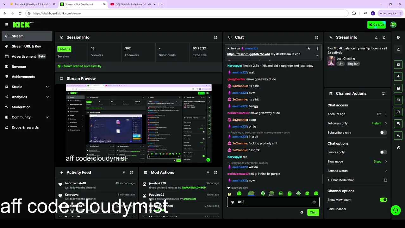405x228 pixels.
Task: Open chat settings gear icon
Action: [302, 212]
